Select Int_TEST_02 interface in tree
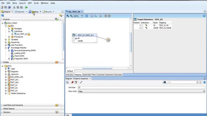Screen dimensions: 207x116 point(22,34)
